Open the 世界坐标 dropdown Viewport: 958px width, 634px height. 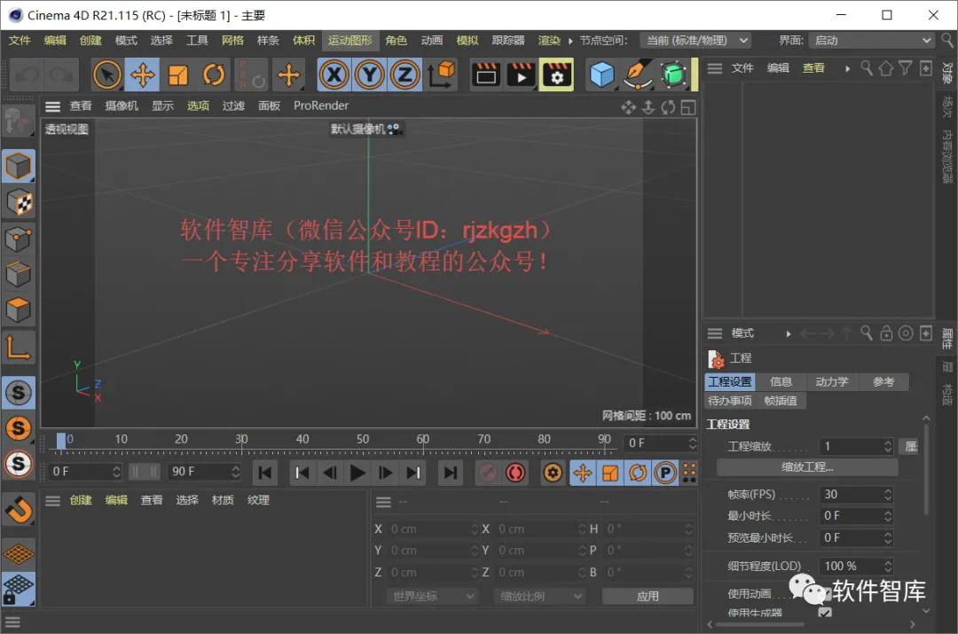[433, 596]
